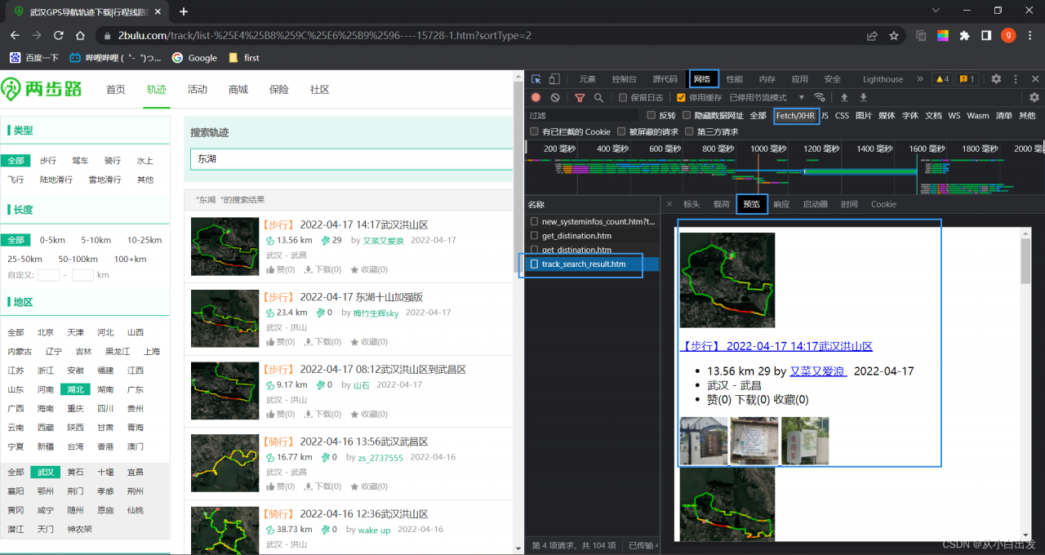Switch to the 元素 DevTools tab

coord(587,79)
